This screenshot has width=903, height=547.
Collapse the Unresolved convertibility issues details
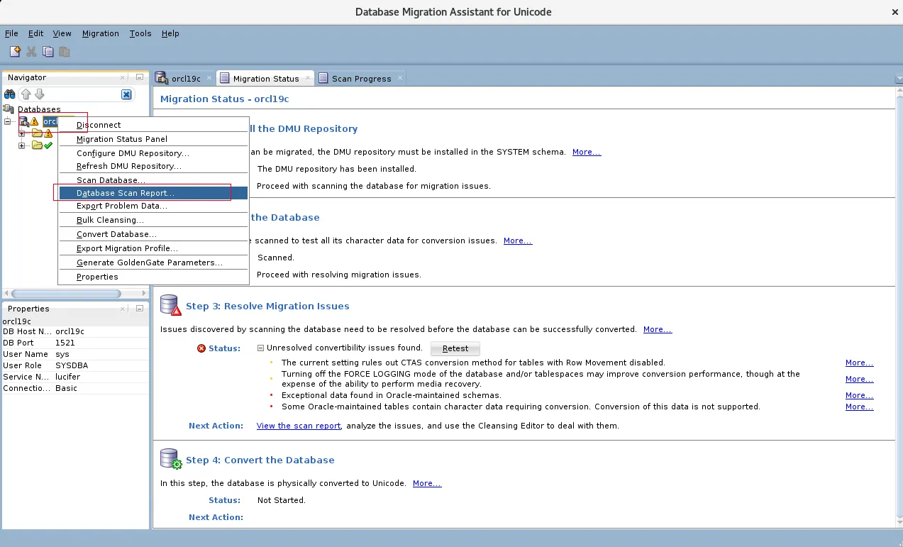(x=260, y=348)
